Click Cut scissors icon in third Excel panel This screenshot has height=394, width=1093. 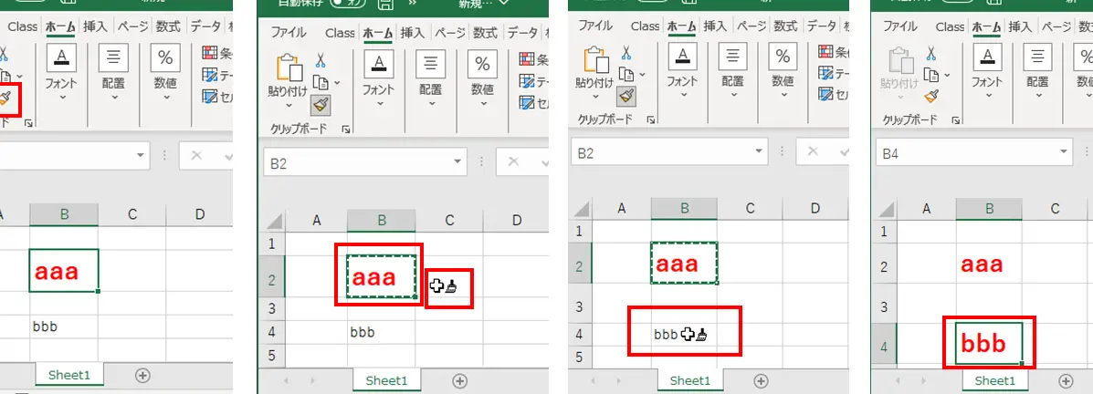[x=626, y=53]
